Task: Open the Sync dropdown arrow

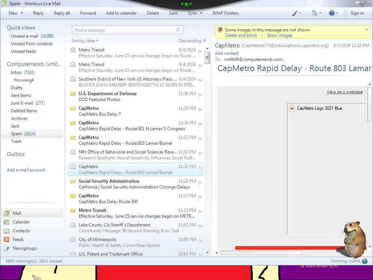Action: 201,13
